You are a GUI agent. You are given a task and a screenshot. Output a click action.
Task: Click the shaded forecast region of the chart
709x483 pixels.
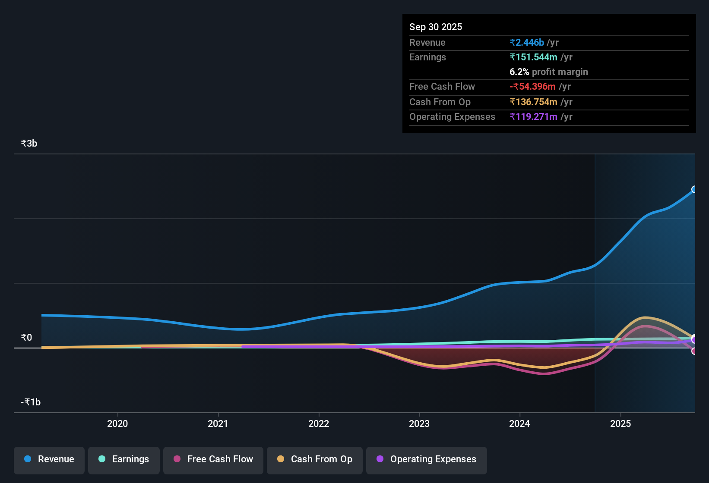(643, 259)
